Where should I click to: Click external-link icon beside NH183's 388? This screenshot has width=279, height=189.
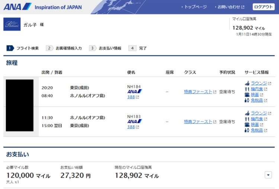[137, 127]
